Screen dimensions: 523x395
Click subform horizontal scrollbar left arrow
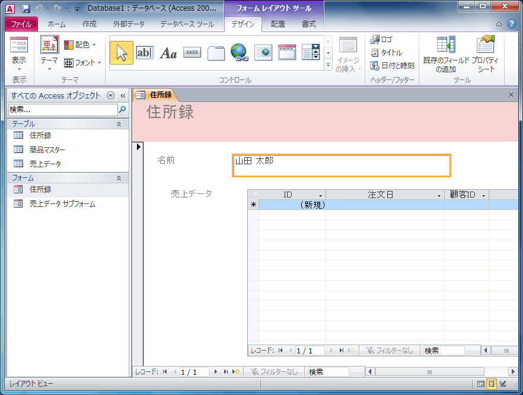[x=485, y=351]
